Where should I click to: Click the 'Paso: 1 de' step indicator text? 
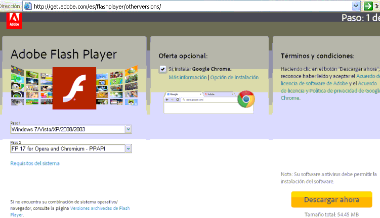(x=361, y=18)
